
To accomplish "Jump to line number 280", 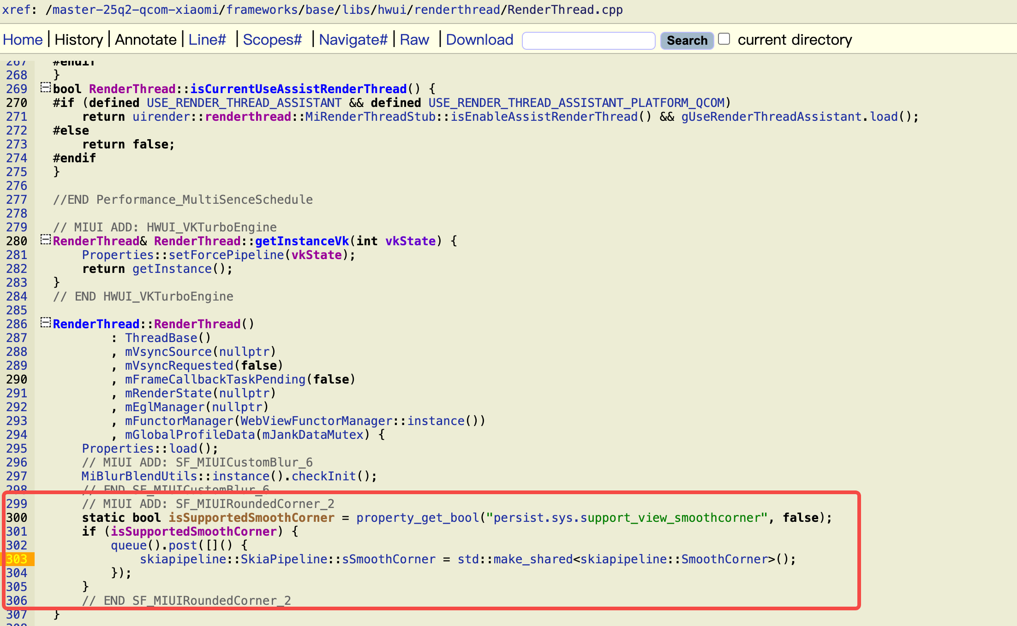I will (17, 241).
